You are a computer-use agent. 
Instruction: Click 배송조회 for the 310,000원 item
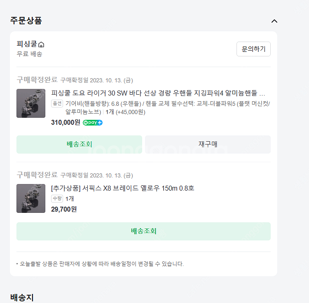[79, 145]
